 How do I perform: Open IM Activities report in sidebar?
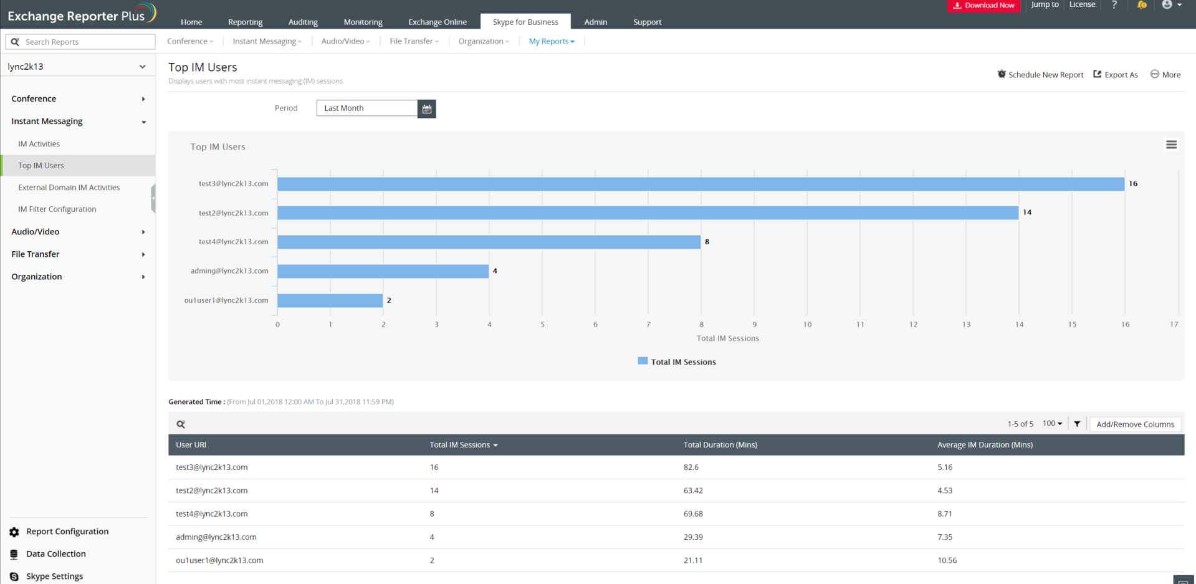tap(39, 144)
